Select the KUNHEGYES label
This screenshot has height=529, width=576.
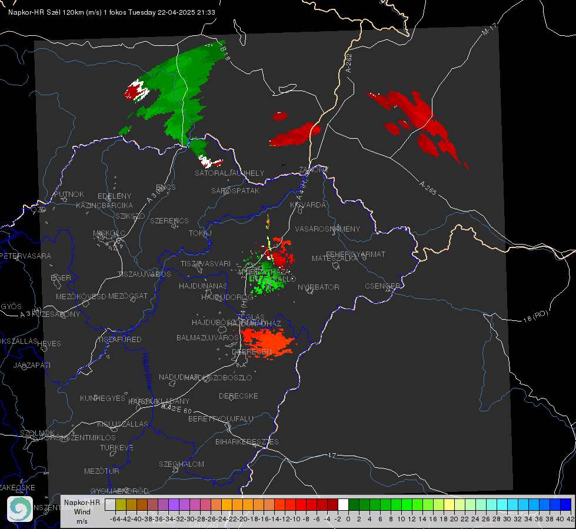pos(102,399)
